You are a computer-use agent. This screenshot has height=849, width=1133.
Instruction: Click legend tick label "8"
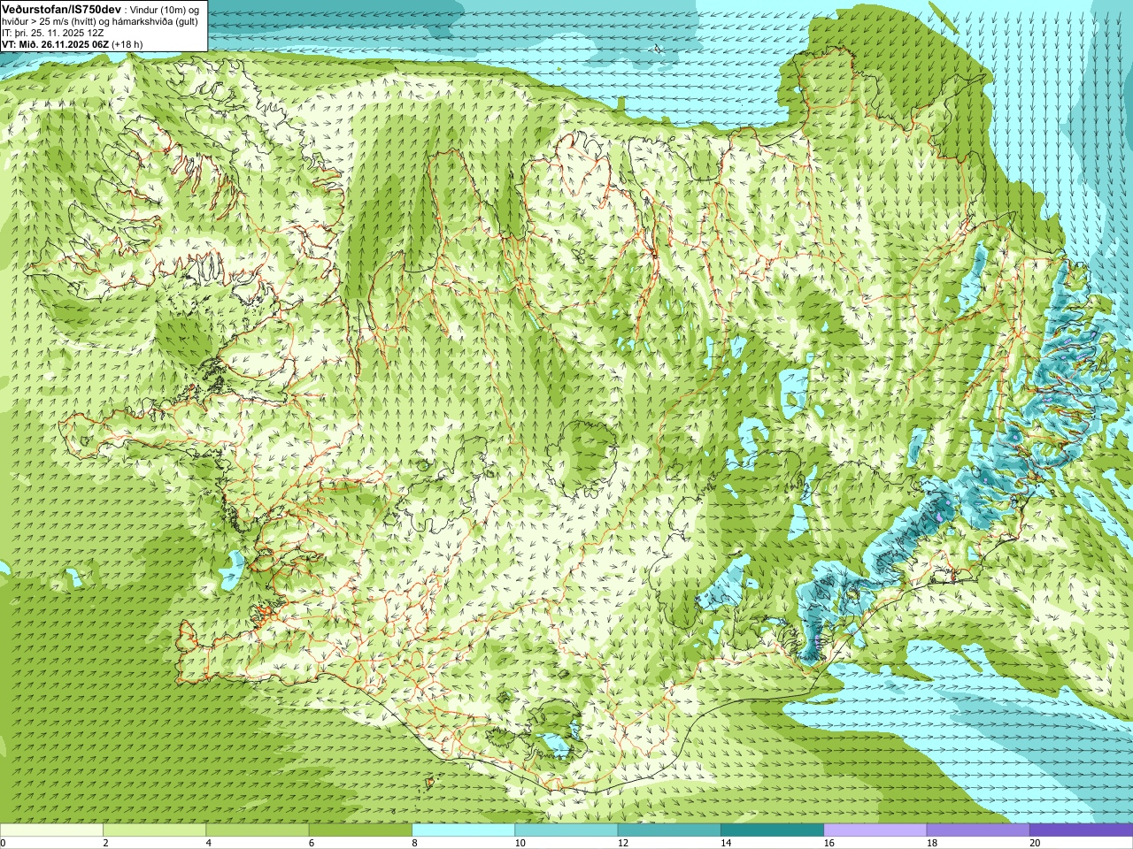pyautogui.click(x=413, y=843)
